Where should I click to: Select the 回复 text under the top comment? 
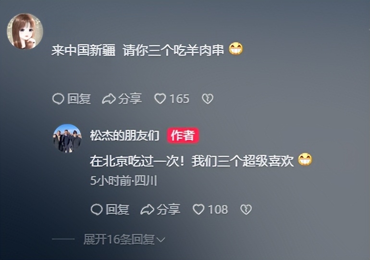coord(79,99)
